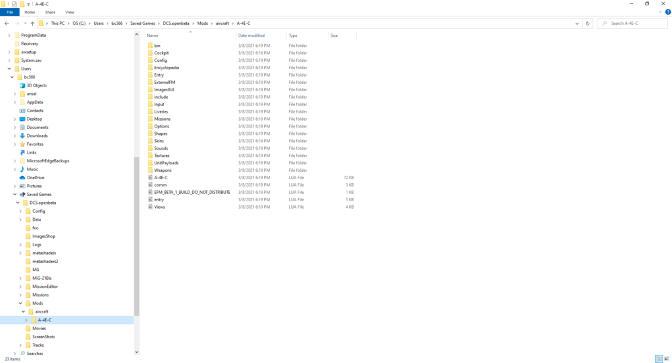Select the Weapons folder
Image resolution: width=672 pixels, height=363 pixels.
[163, 170]
